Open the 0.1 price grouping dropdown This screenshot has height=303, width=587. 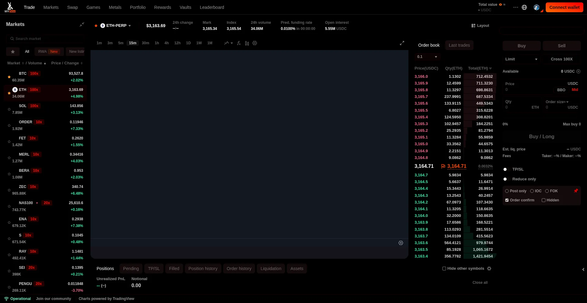coord(427,57)
